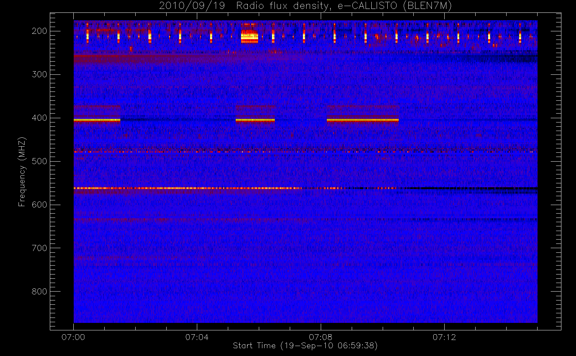The width and height of the screenshot is (576, 356).
Task: Click the 'Start Time (19-Sep-10 06:59:38)' label
Action: (x=305, y=346)
